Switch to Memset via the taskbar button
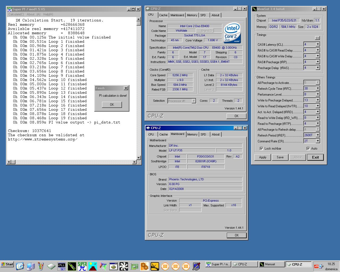 [271, 264]
